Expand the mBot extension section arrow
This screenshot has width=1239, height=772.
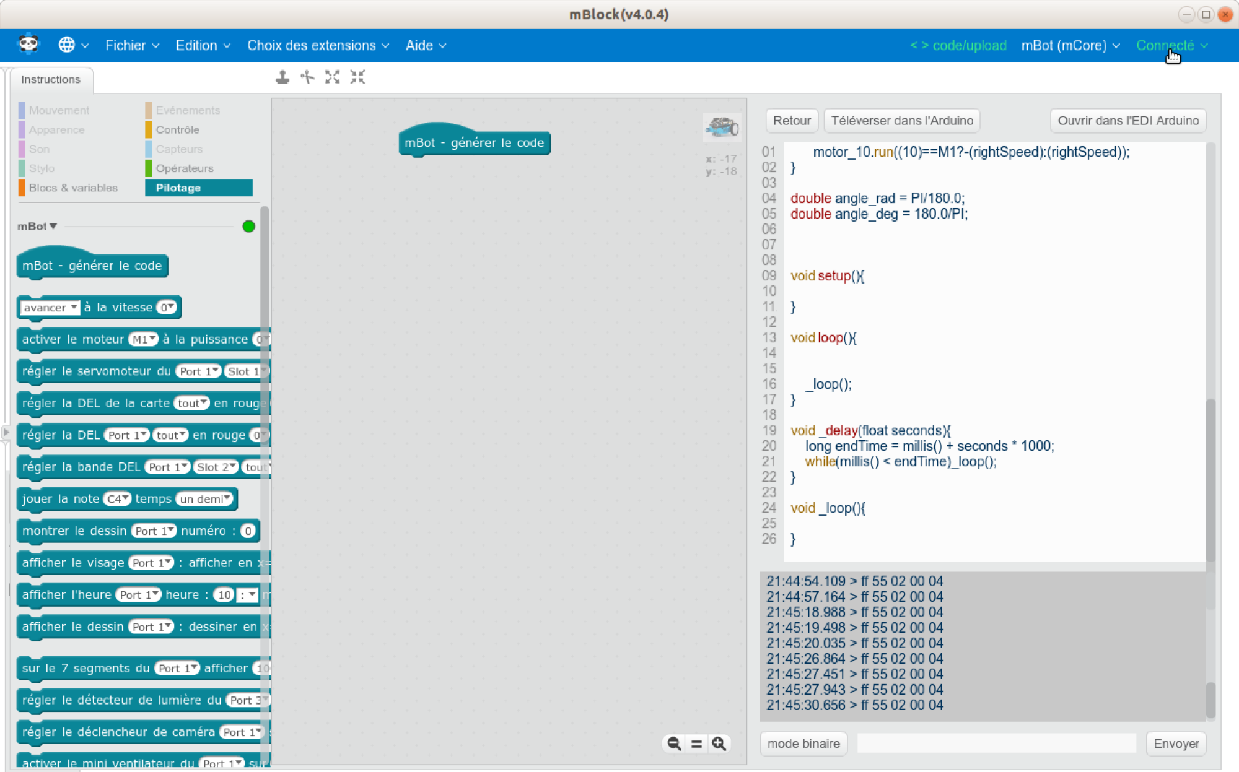tap(53, 226)
